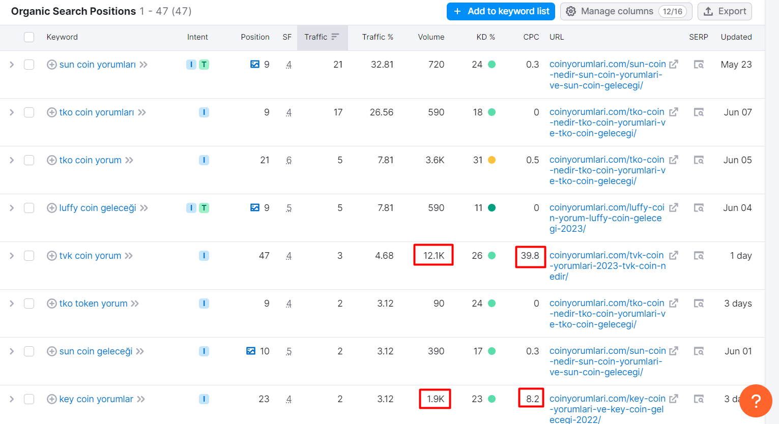Expand the tko coin yorumları row
Viewport: 779px width, 424px height.
(x=12, y=112)
